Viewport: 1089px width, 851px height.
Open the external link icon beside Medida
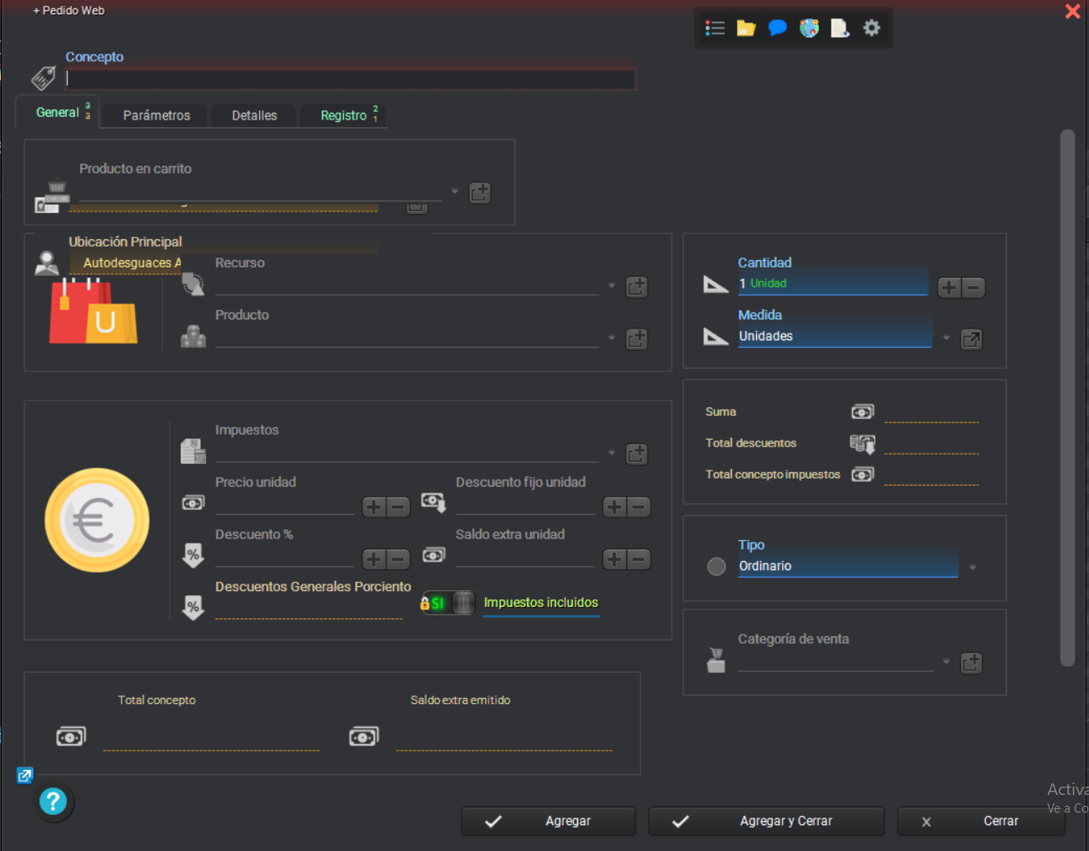tap(971, 339)
